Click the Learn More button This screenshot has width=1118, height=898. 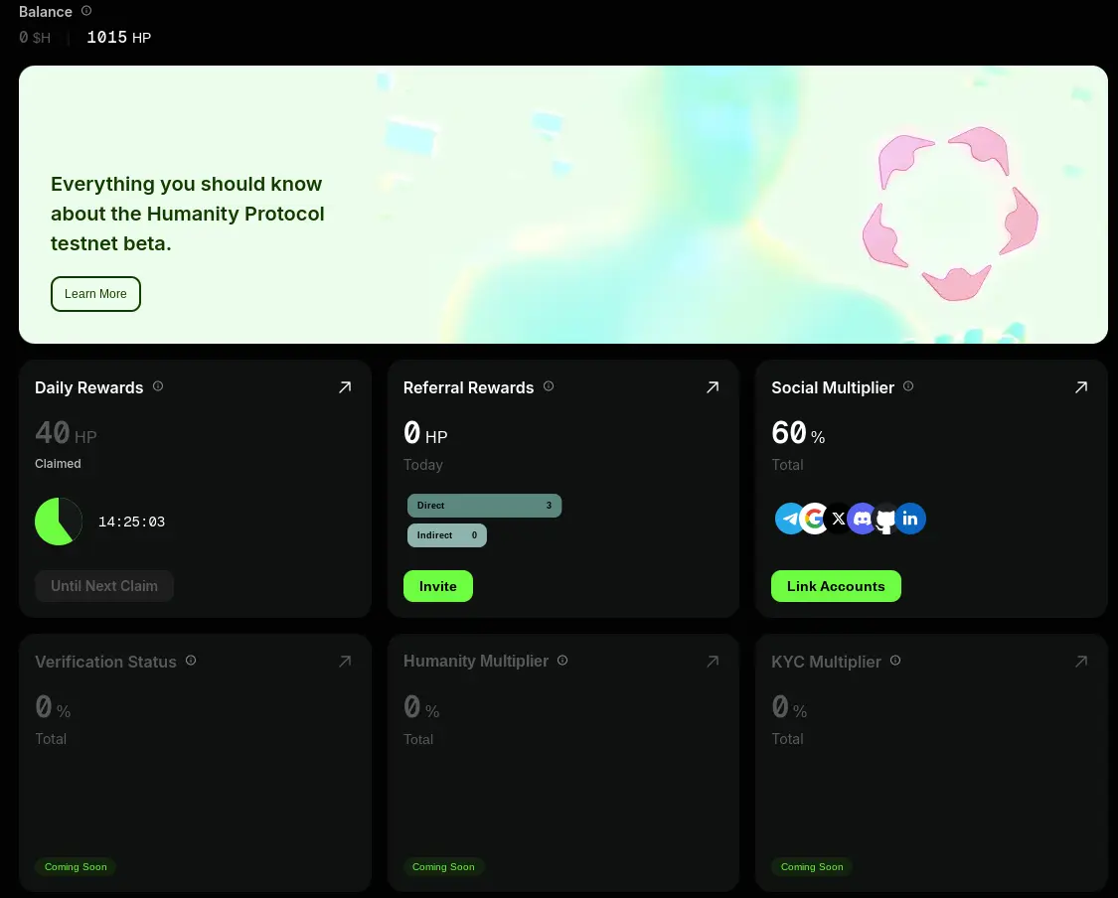pos(95,294)
